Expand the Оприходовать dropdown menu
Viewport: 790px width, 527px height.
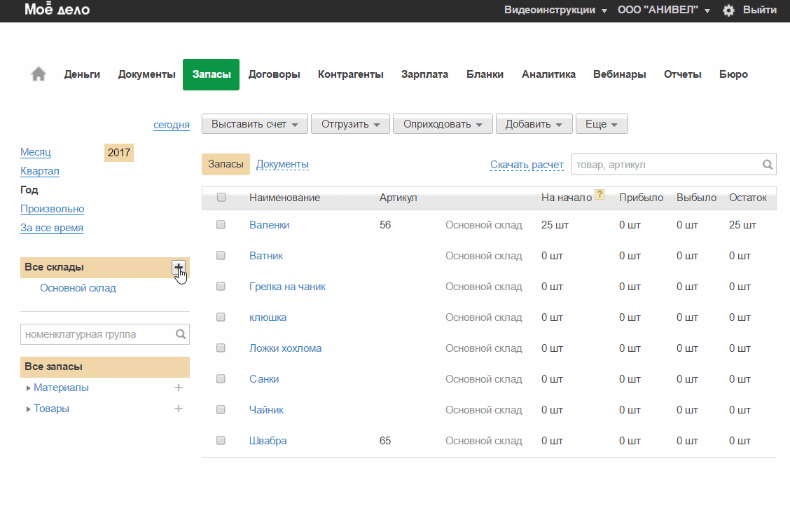coord(443,124)
